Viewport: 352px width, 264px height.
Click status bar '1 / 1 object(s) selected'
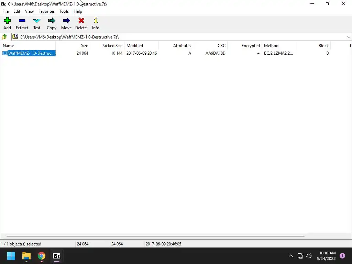click(21, 244)
